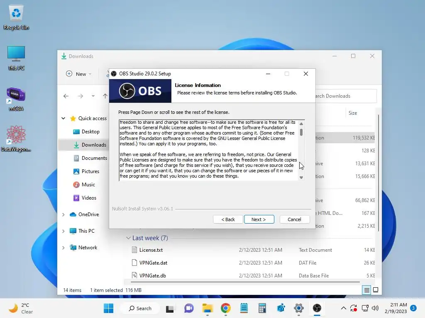Viewport: 425px width, 318px height.
Task: Click the OBS logo in setup header
Action: [140, 91]
